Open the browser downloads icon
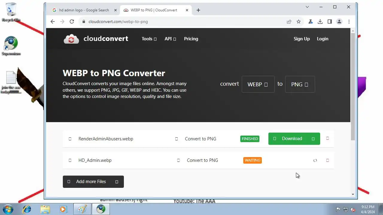The width and height of the screenshot is (383, 215). 320,21
